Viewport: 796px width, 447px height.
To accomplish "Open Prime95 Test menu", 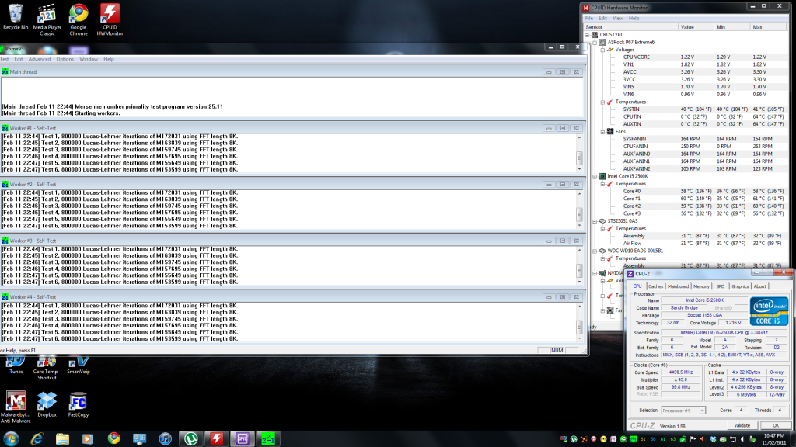I will point(4,59).
